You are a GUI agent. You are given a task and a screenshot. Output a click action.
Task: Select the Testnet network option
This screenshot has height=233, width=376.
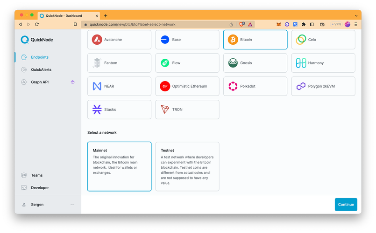[187, 166]
